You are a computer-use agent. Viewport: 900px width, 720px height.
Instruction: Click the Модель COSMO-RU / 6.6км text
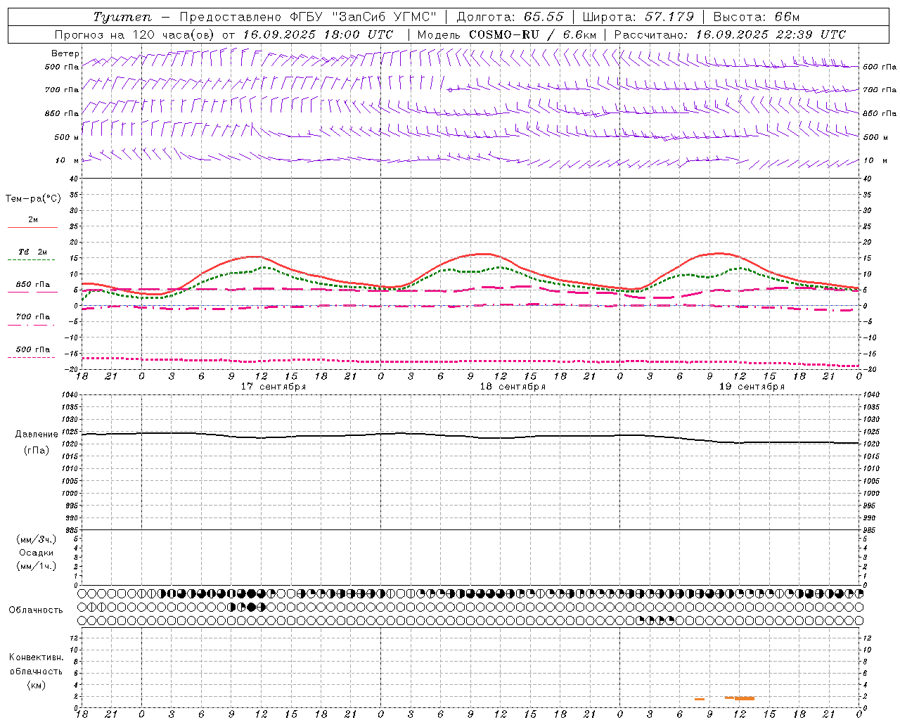coord(507,34)
